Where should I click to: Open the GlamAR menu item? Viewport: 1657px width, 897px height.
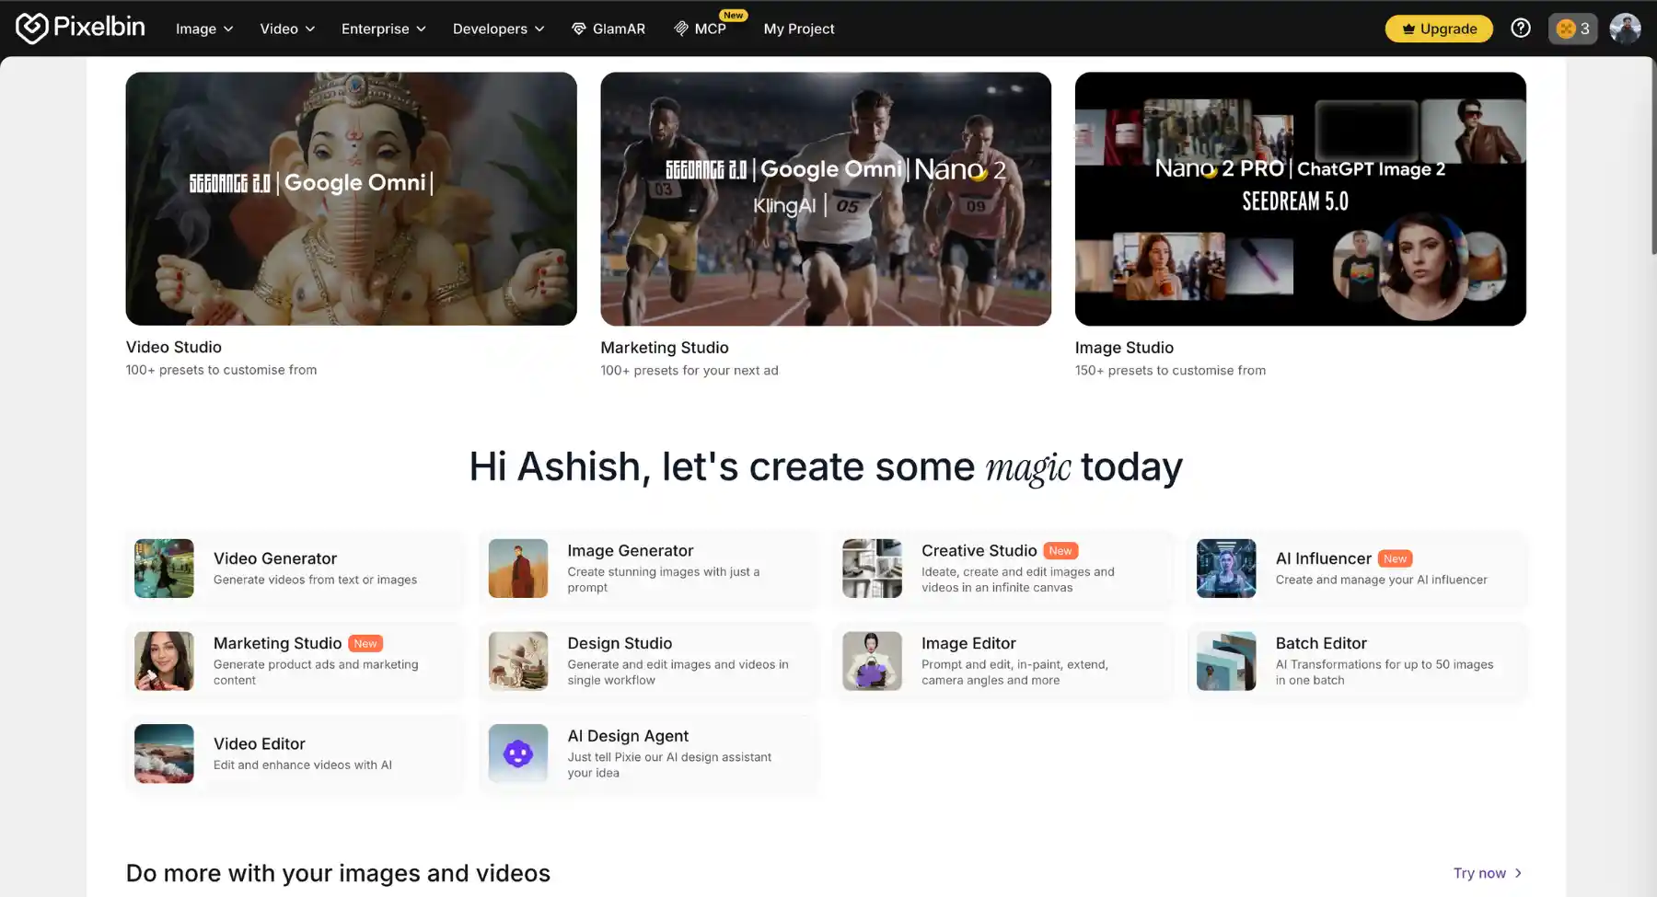[608, 29]
